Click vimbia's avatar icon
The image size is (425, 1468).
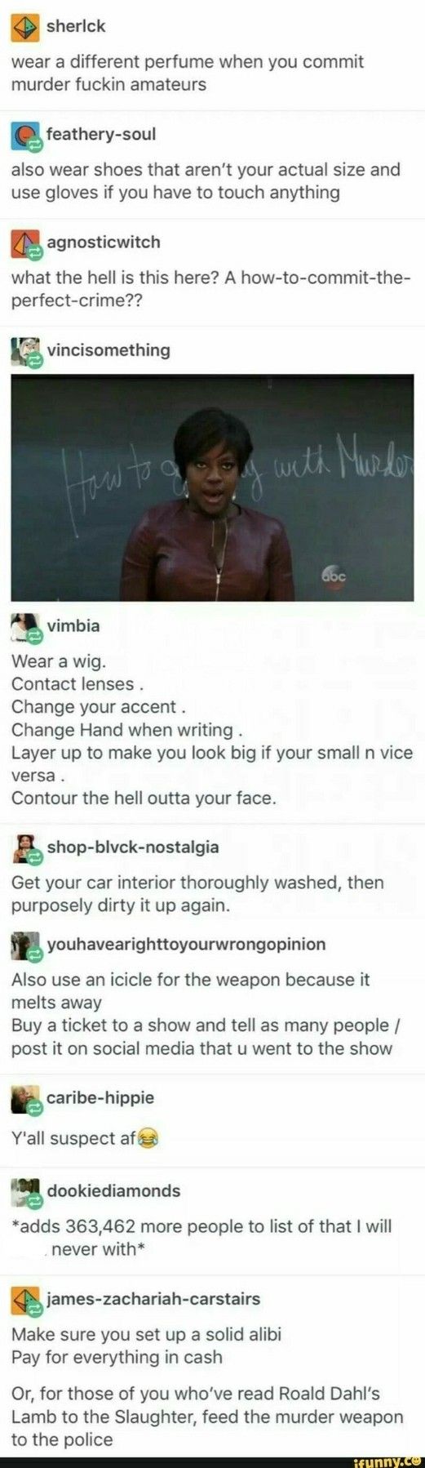(25, 627)
